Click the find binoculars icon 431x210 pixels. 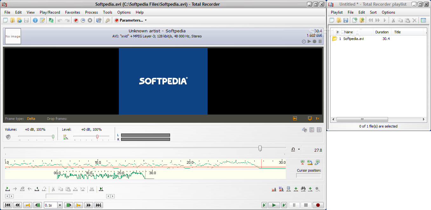click(x=303, y=189)
